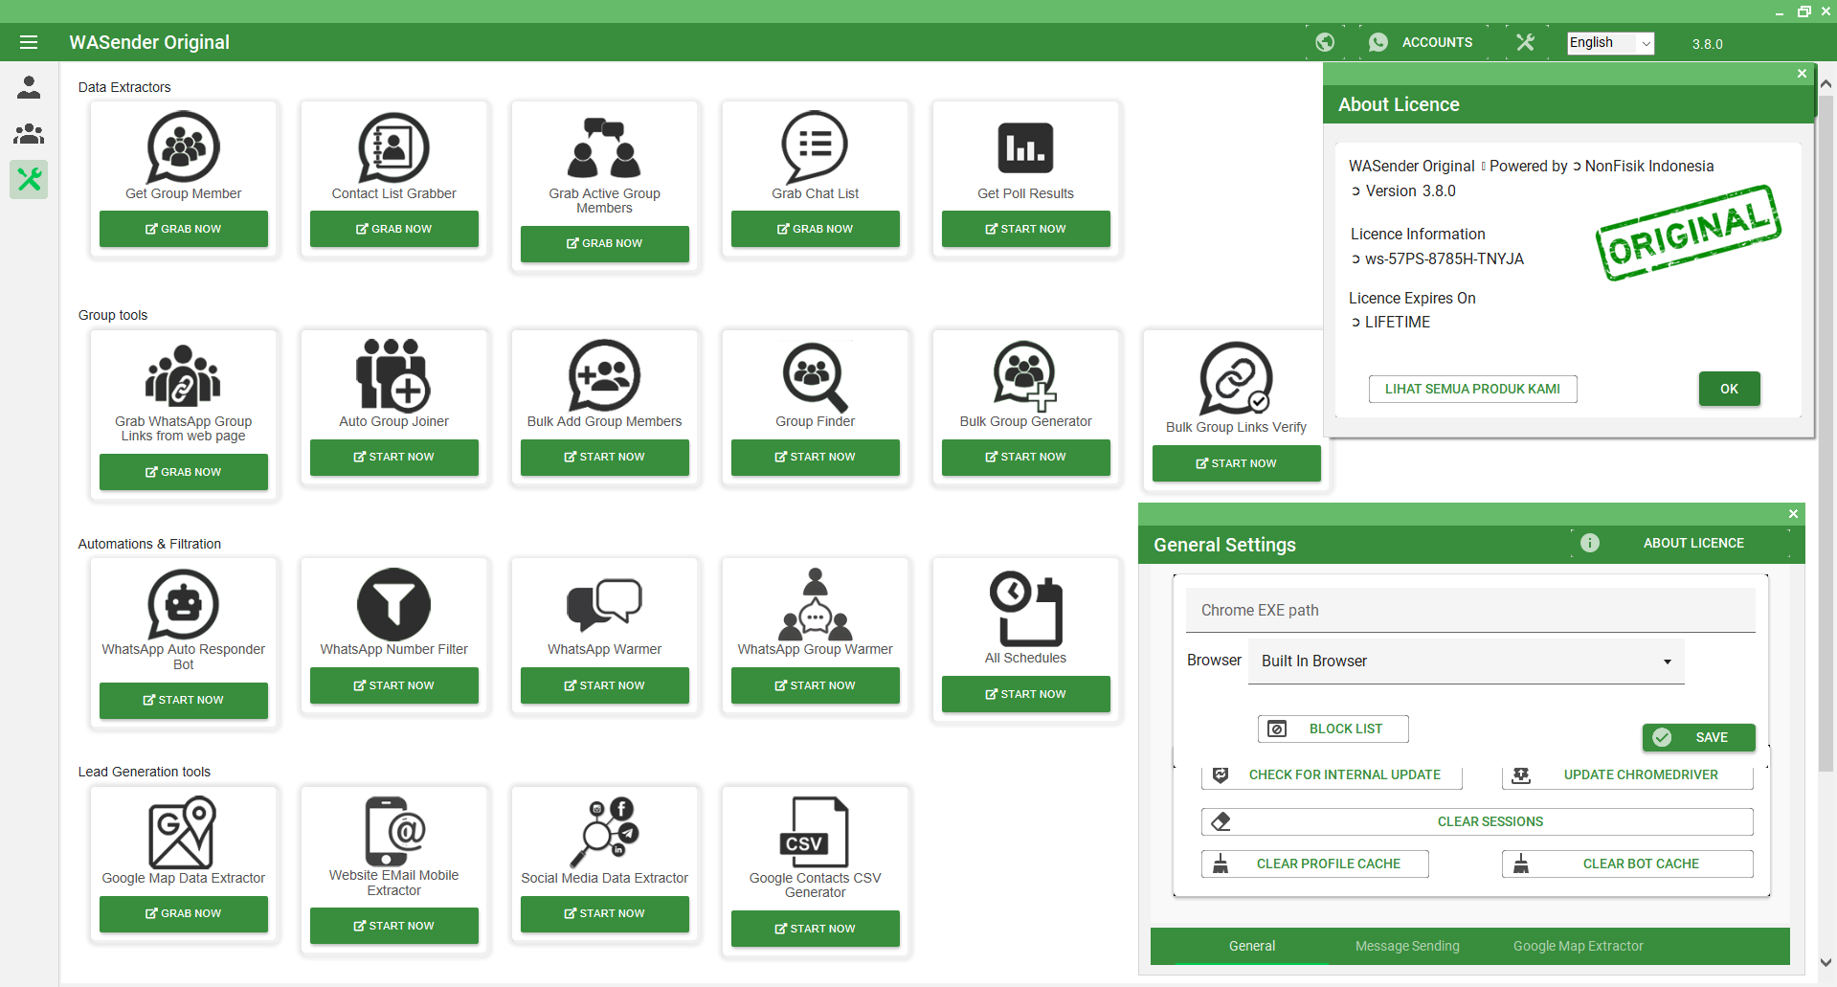Click the All Schedules clock icon

1025,608
